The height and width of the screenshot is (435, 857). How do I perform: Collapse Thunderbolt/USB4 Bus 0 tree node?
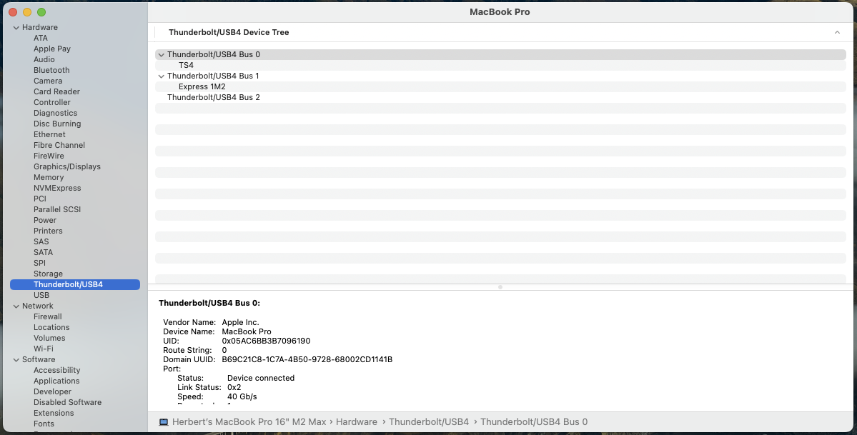[162, 55]
